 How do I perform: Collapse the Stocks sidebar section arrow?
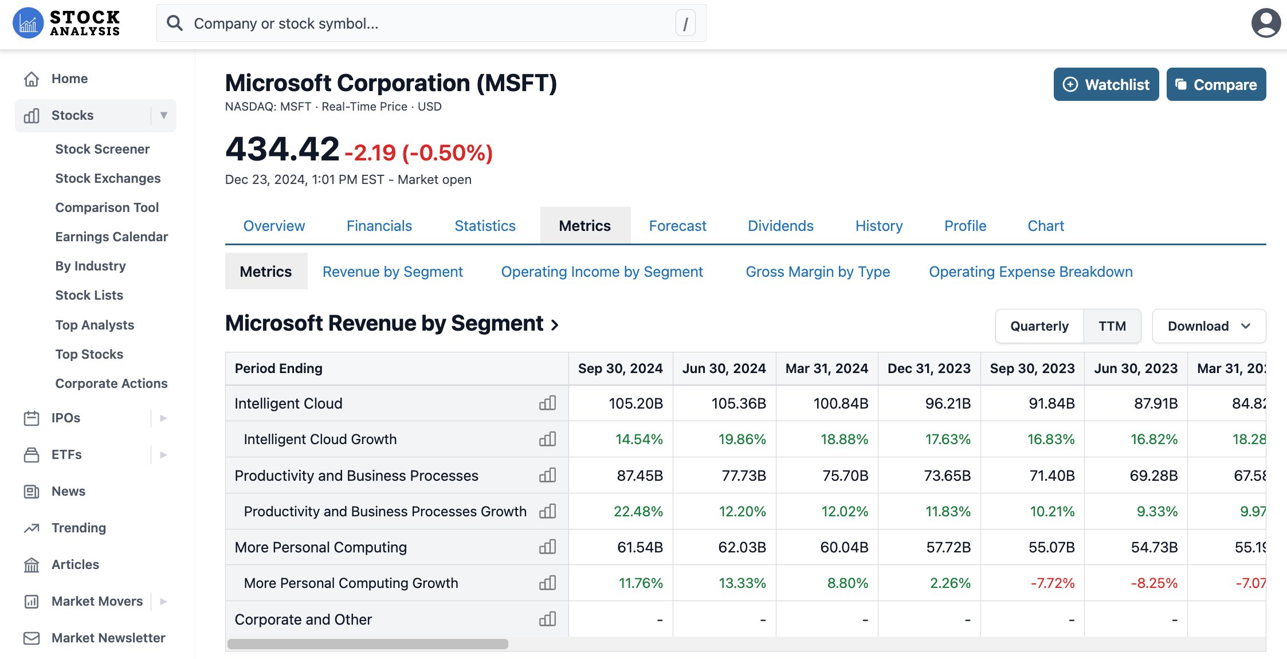click(x=164, y=116)
